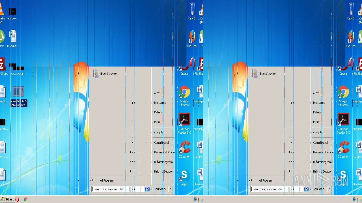
Task: Select the FileZilla Client desktop icon at left edge
Action: click(3, 66)
